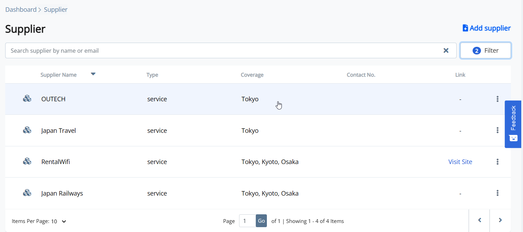Viewport: 523px width, 232px height.
Task: Click Japan Railways' Tokyo, Kyoto, Osaka coverage
Action: click(270, 194)
